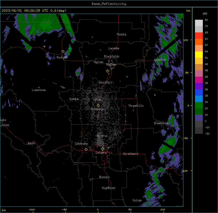Select the orange 57-60 dBZ legend band
Viewport: 218px width, 213px height.
(199, 42)
